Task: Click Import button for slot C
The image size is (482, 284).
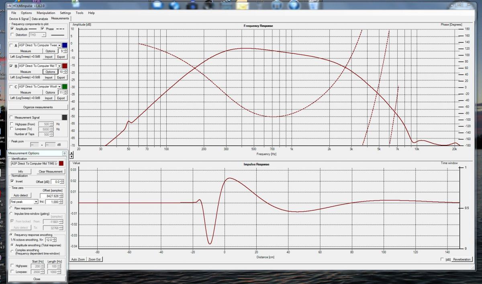Action: [x=49, y=98]
